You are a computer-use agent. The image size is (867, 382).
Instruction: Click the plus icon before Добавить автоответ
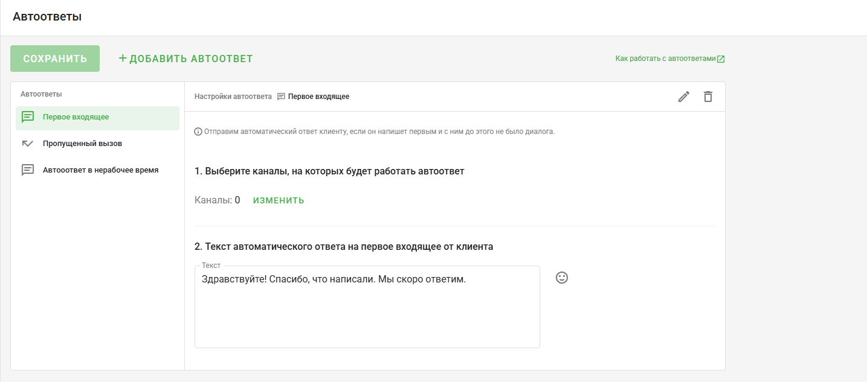(123, 59)
